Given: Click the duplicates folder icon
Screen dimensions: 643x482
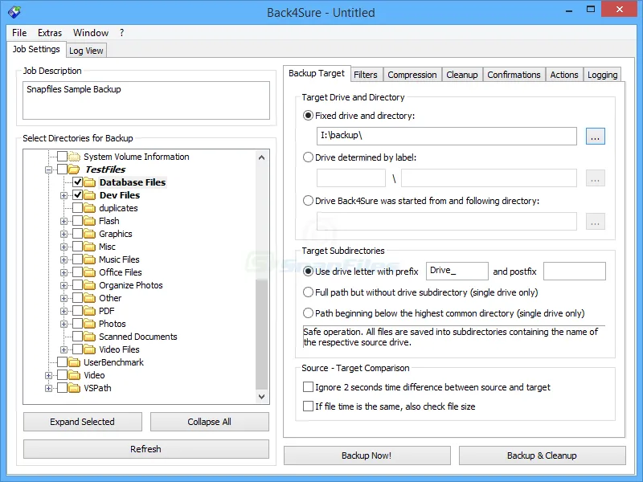Looking at the screenshot, I should pos(89,208).
